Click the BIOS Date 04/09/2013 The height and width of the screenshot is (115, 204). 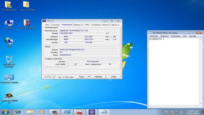[89, 55]
